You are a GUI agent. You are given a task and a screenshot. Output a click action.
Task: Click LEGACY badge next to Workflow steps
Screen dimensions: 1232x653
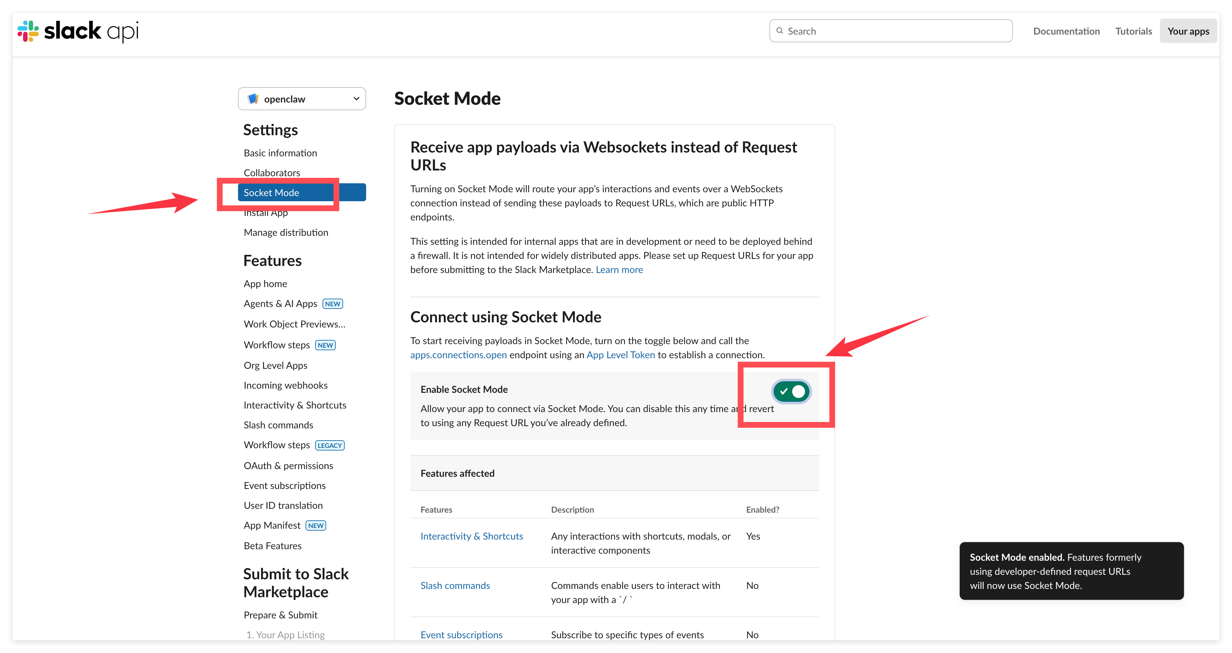330,445
